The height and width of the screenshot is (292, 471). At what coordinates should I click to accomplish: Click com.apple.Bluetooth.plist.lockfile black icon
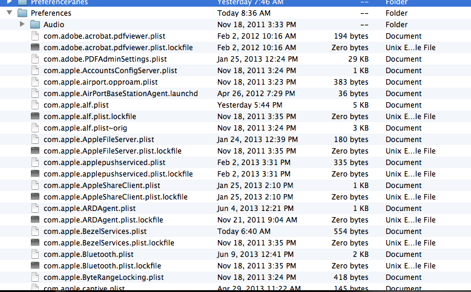point(35,265)
